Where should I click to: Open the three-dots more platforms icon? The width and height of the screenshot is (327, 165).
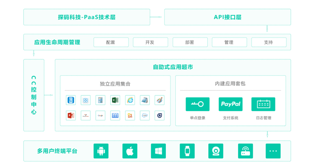[273, 151]
